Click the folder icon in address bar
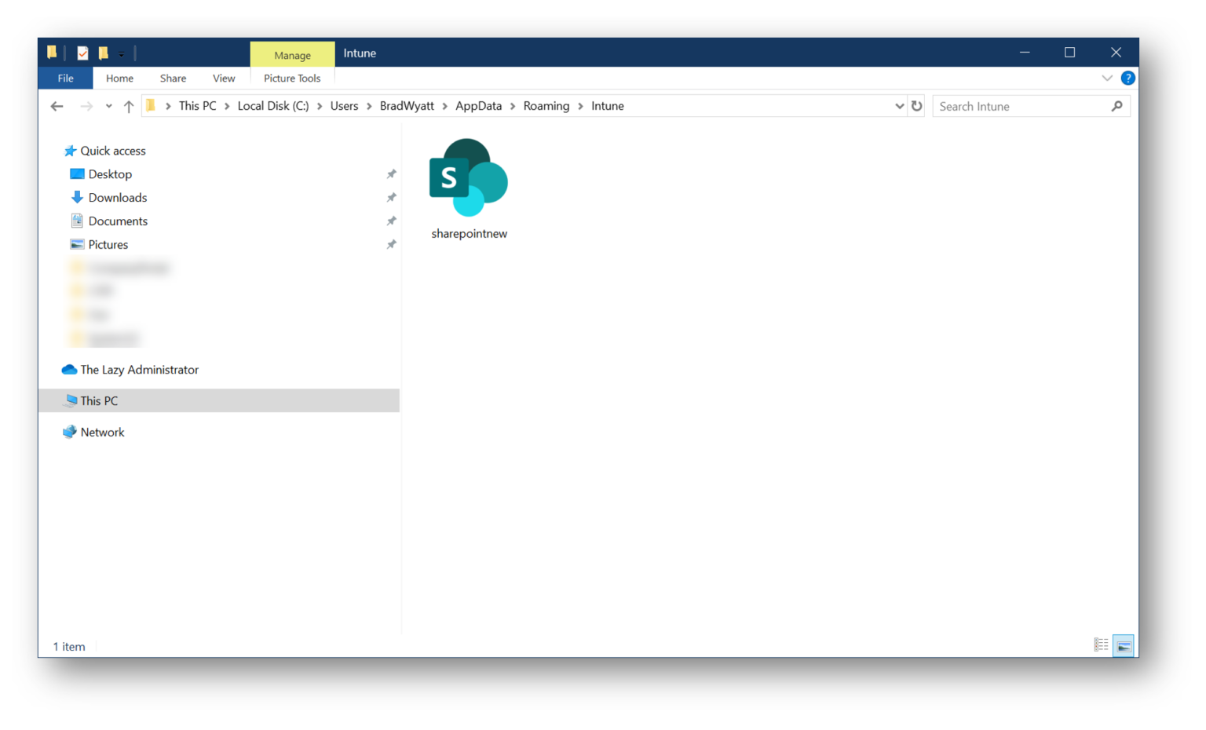 pos(151,106)
